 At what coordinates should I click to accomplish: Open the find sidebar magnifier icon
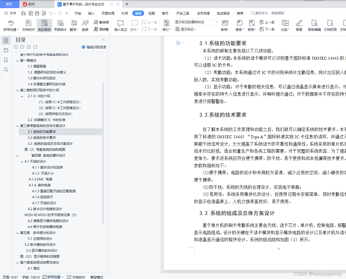pyautogui.click(x=6, y=70)
